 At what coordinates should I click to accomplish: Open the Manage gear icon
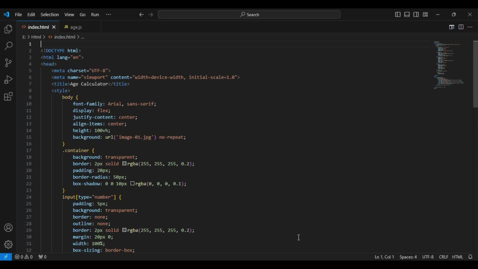click(x=8, y=245)
